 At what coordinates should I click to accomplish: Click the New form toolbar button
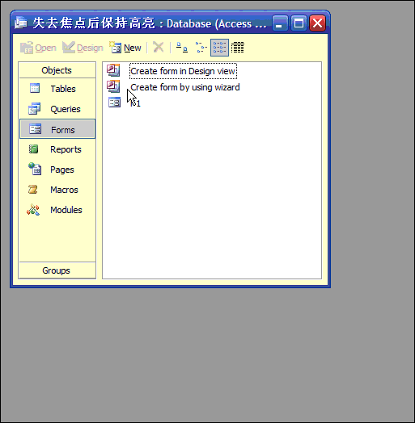(x=125, y=48)
